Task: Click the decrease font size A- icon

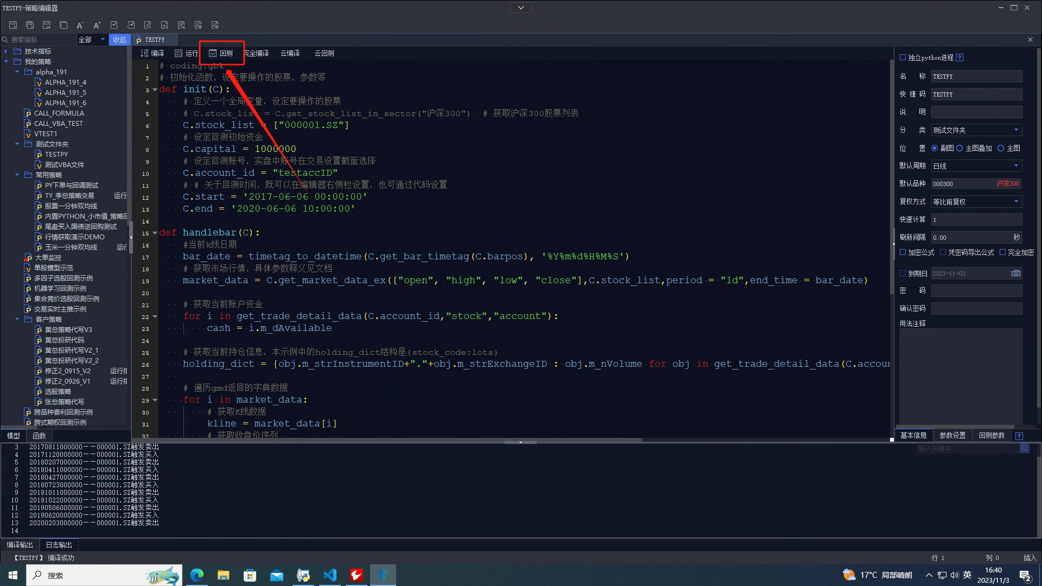Action: (x=80, y=25)
